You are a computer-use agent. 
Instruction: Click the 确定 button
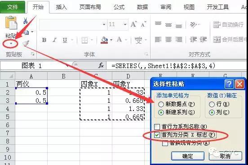[188, 156]
